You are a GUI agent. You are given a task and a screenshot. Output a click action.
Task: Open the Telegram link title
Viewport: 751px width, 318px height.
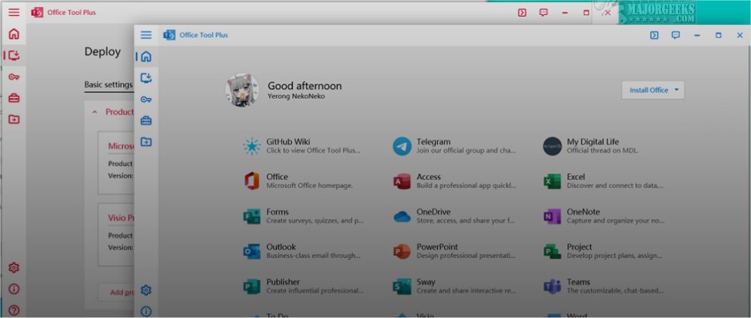pos(434,142)
